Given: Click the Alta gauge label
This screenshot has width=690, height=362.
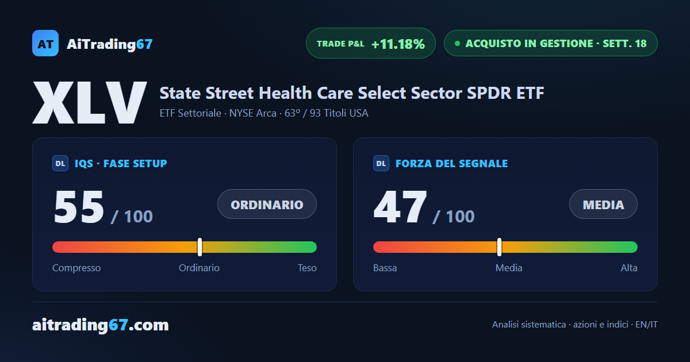Looking at the screenshot, I should click(629, 268).
